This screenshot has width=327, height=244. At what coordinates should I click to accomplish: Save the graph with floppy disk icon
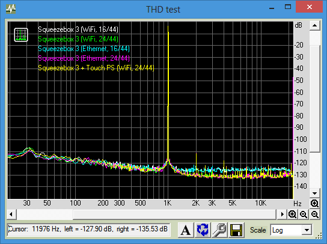236,230
